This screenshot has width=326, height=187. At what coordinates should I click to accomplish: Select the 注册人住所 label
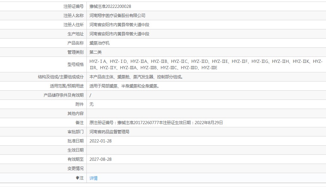click(x=74, y=25)
